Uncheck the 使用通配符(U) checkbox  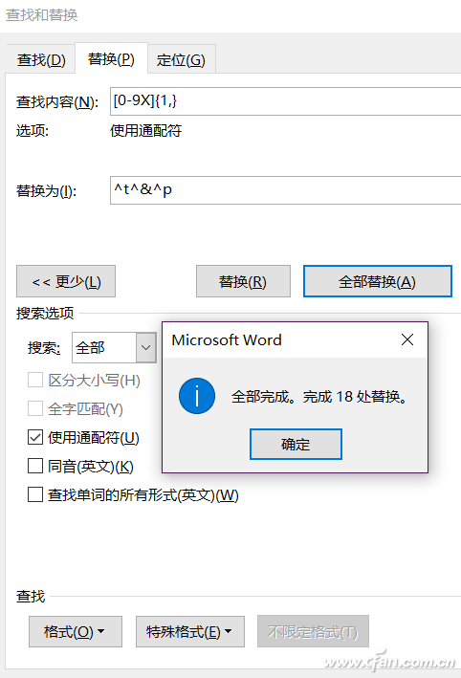(x=35, y=438)
